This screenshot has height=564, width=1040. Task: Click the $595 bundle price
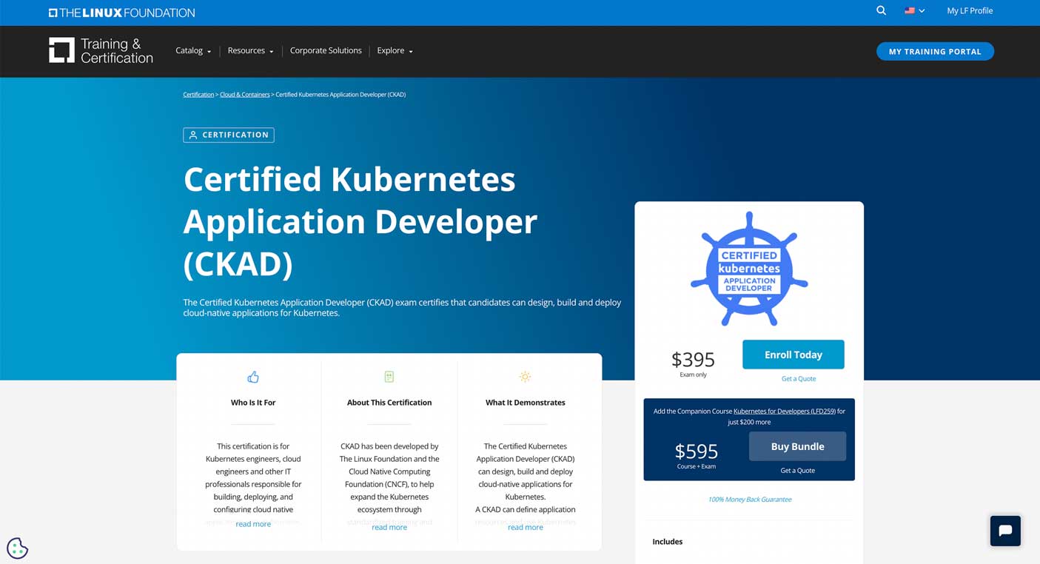click(697, 451)
